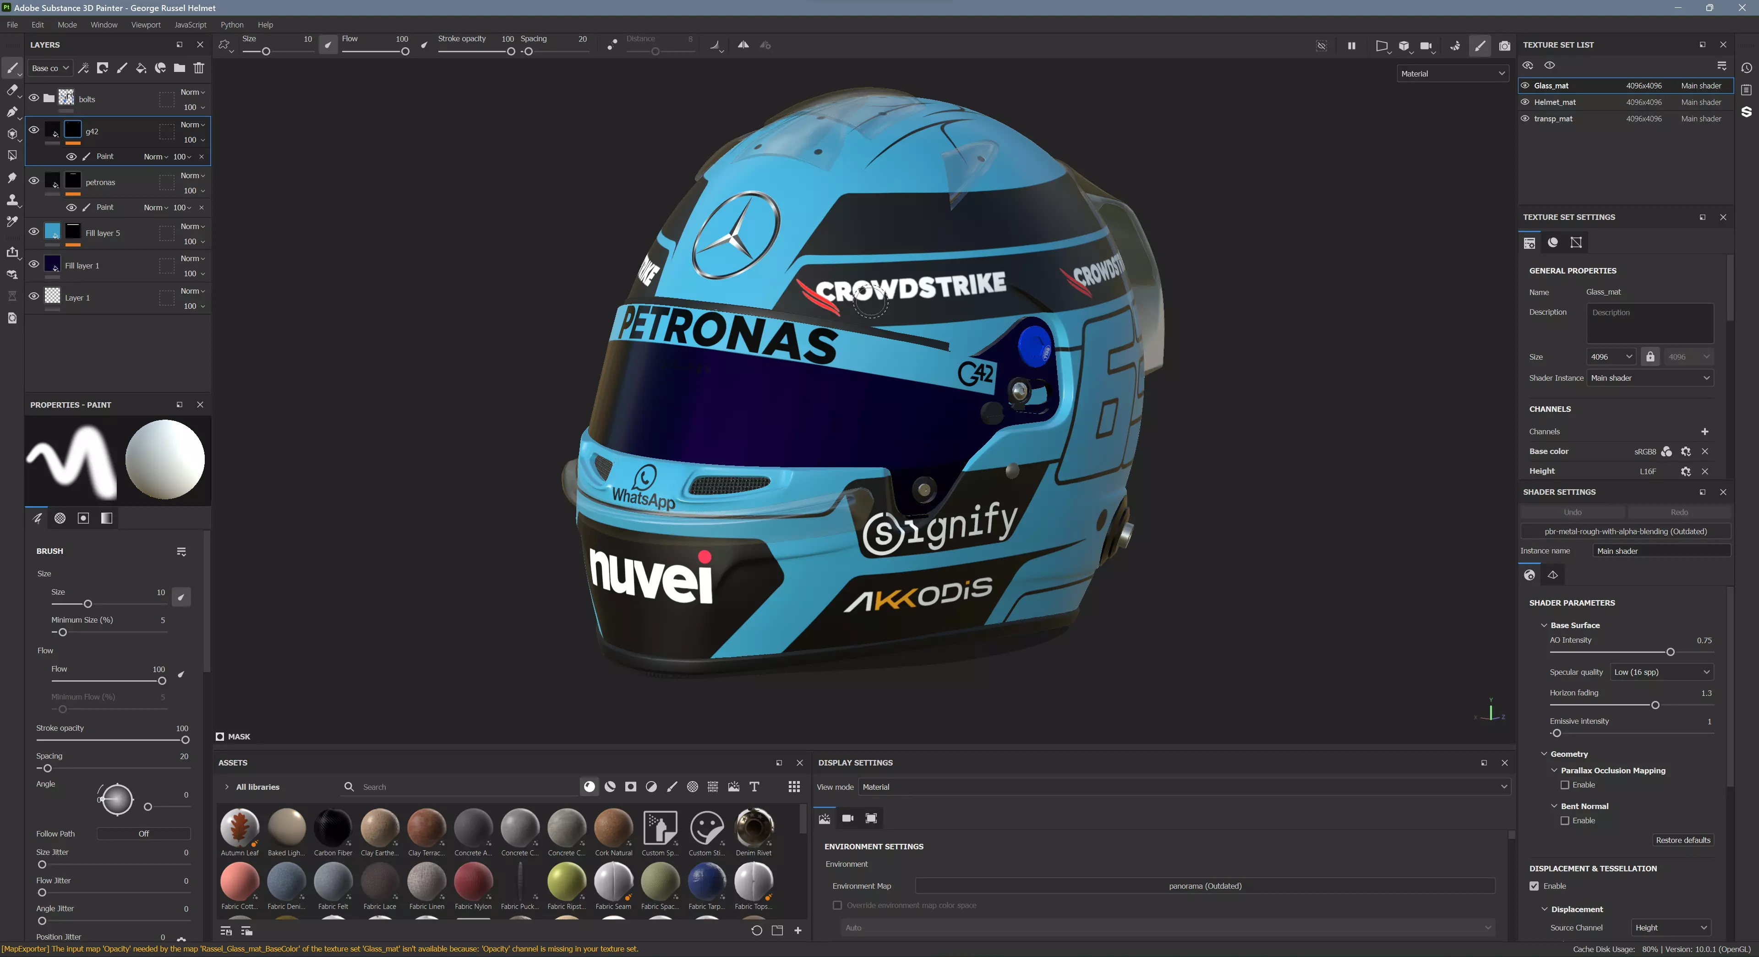The height and width of the screenshot is (957, 1759).
Task: Disable Displacement & Tessellation Enable checkbox
Action: [x=1535, y=886]
